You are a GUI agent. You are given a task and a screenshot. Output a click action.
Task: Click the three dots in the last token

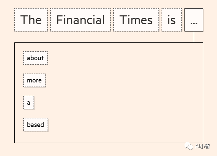pos(194,23)
